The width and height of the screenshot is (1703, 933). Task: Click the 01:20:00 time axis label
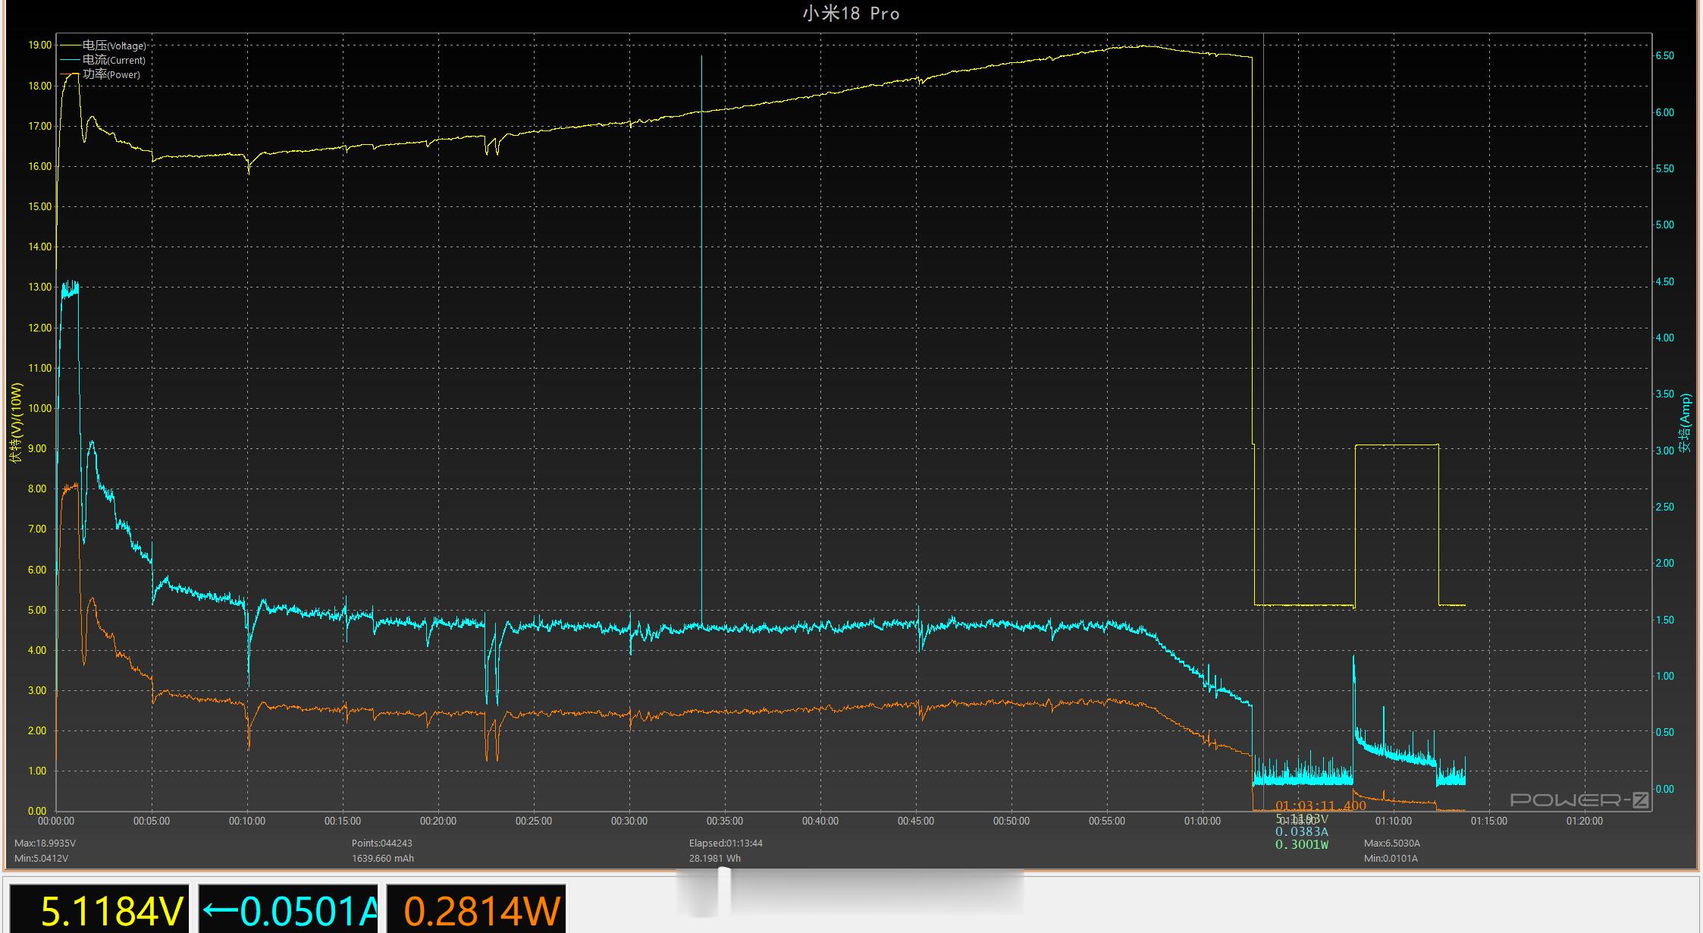click(1585, 821)
